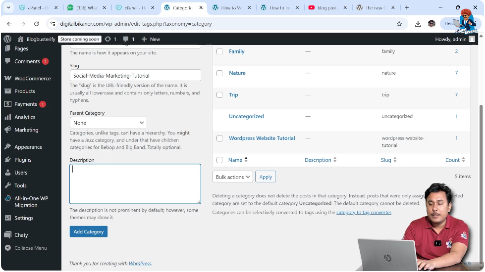Open the Bulk actions dropdown
This screenshot has width=485, height=272.
(233, 177)
